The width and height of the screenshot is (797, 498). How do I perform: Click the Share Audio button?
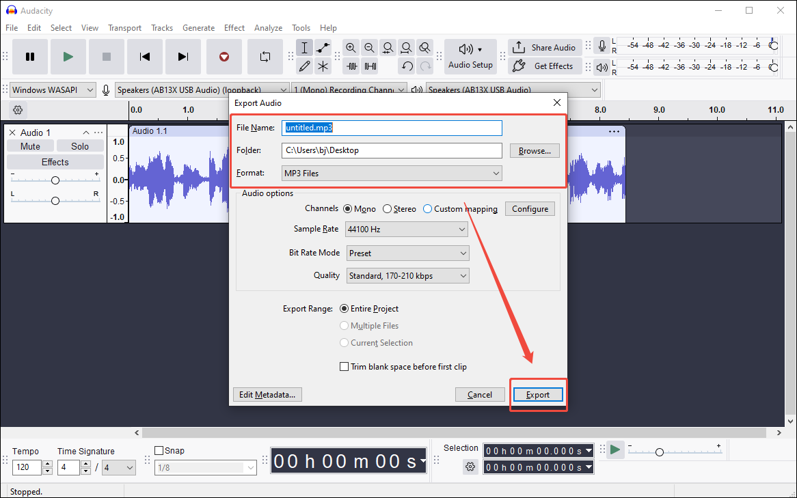(x=545, y=47)
